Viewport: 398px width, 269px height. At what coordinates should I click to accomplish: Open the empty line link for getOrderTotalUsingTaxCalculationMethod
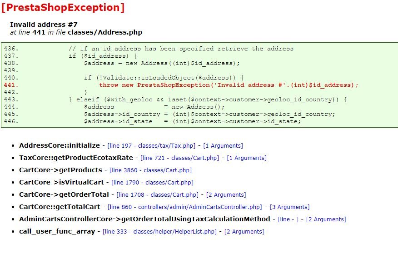(288, 219)
